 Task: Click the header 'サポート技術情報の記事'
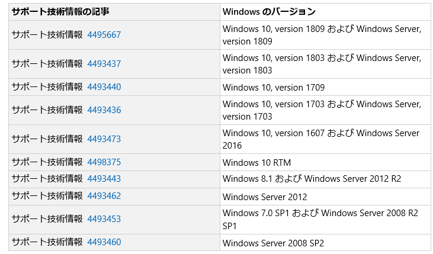(x=114, y=12)
